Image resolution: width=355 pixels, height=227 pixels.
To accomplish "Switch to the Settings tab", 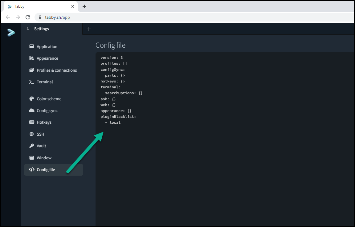I will (41, 29).
